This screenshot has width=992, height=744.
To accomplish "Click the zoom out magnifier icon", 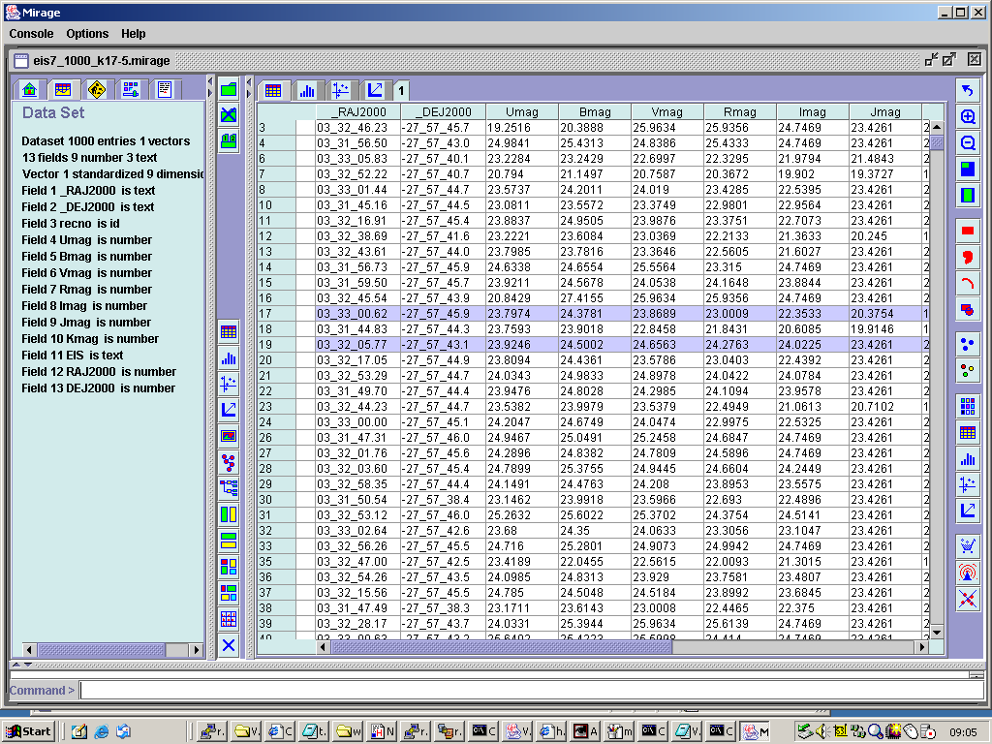I will (967, 143).
